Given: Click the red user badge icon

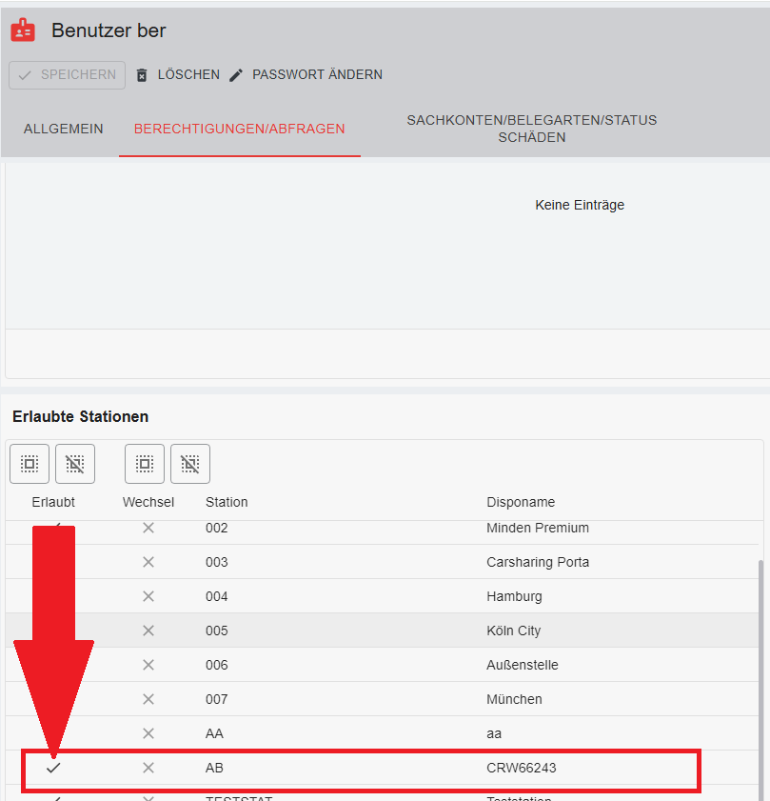Looking at the screenshot, I should point(23,30).
